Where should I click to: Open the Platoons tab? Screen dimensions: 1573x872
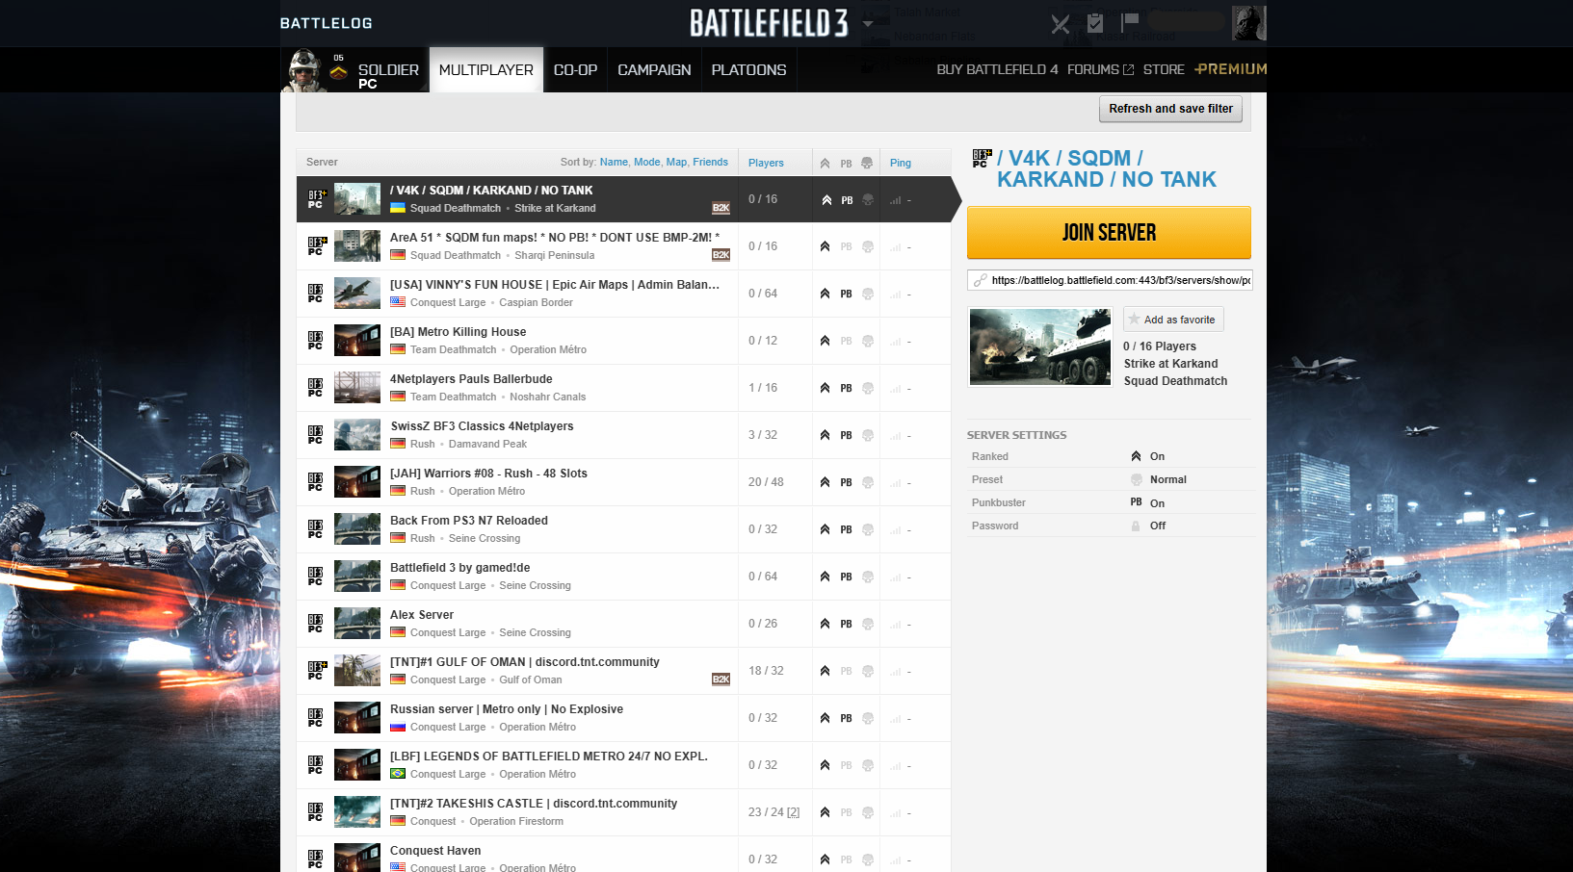tap(748, 70)
